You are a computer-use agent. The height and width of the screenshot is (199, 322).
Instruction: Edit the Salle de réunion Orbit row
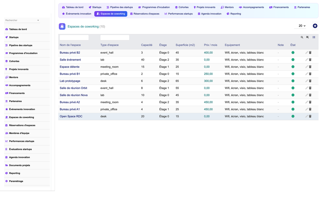tap(307, 88)
